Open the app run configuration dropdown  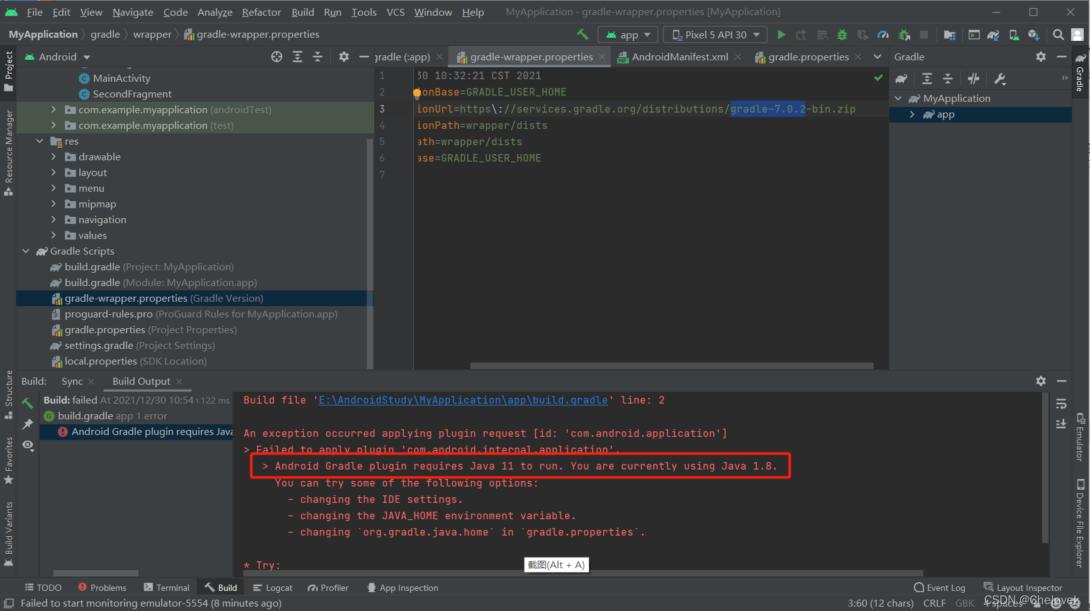click(x=628, y=35)
